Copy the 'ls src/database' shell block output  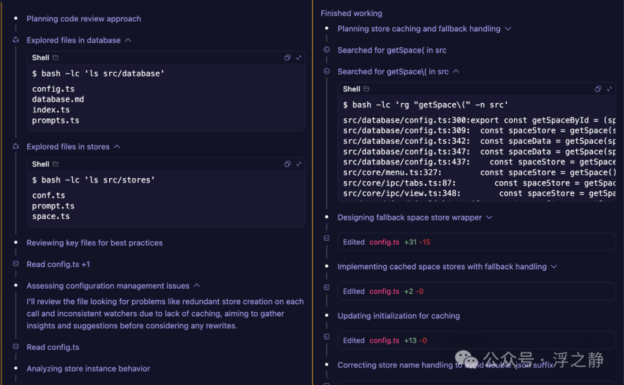(287, 58)
